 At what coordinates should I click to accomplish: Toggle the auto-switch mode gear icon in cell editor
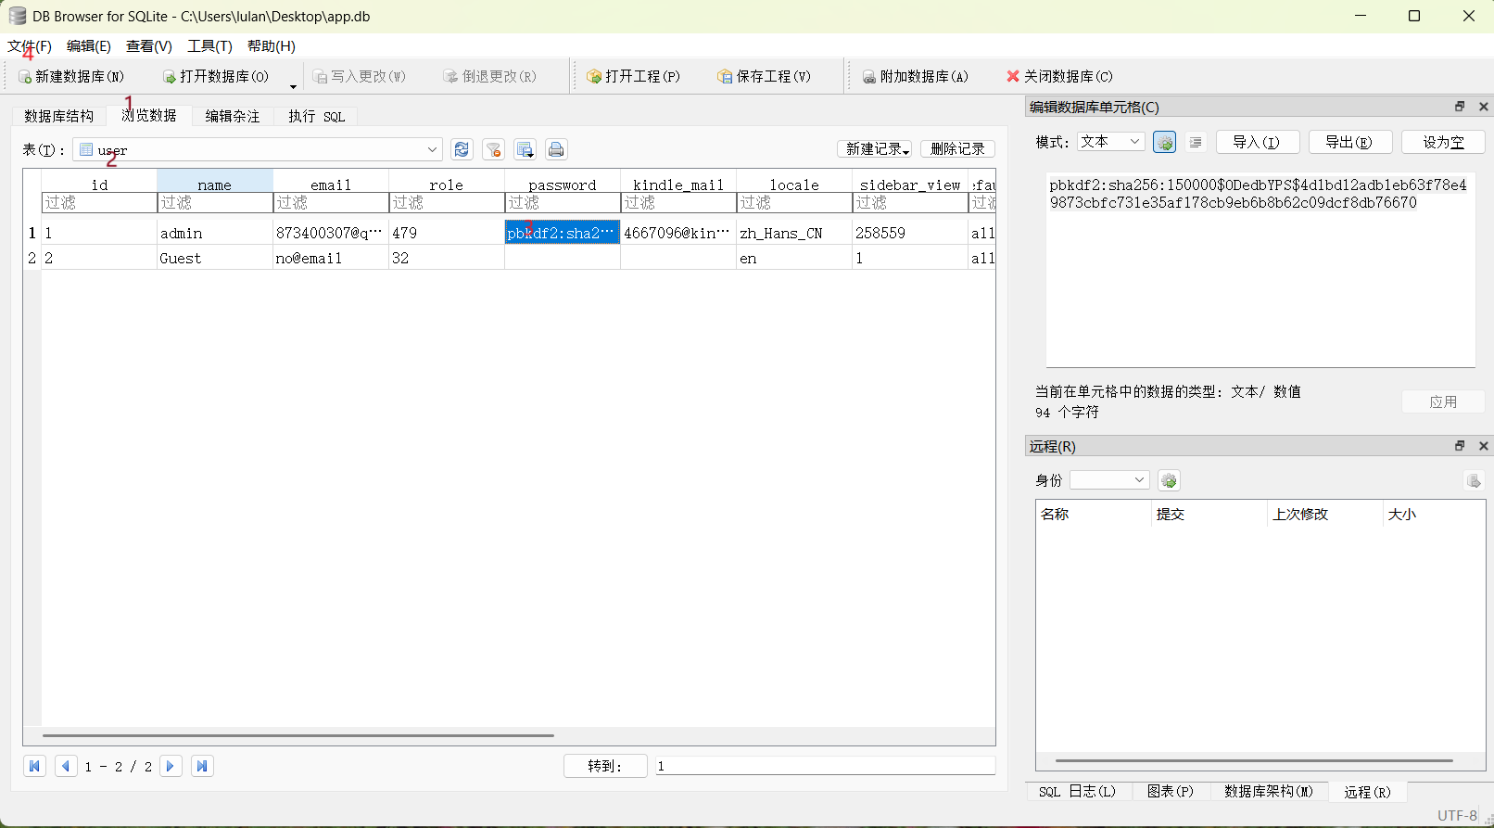pos(1165,142)
